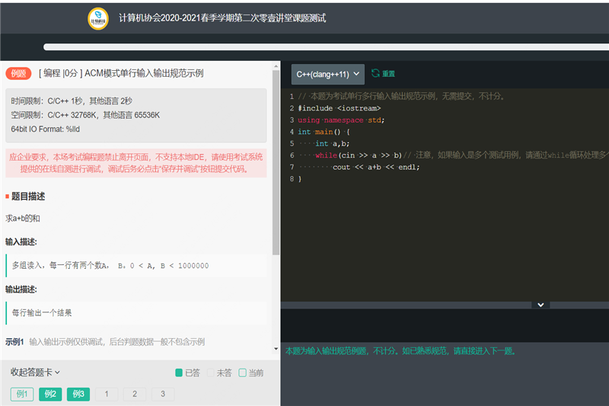This screenshot has width=609, height=406.
Task: Click the computer association logo in header
Action: pos(97,18)
